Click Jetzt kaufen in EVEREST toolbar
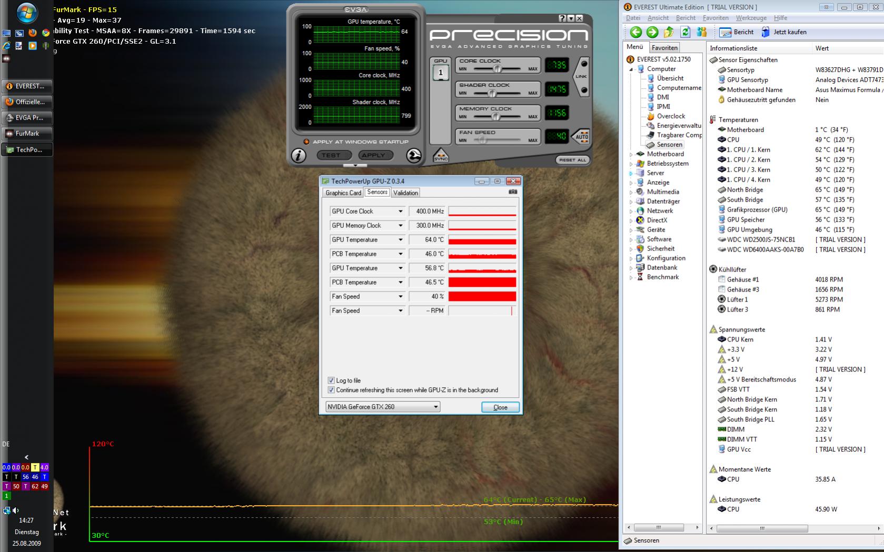884x552 pixels. (784, 32)
